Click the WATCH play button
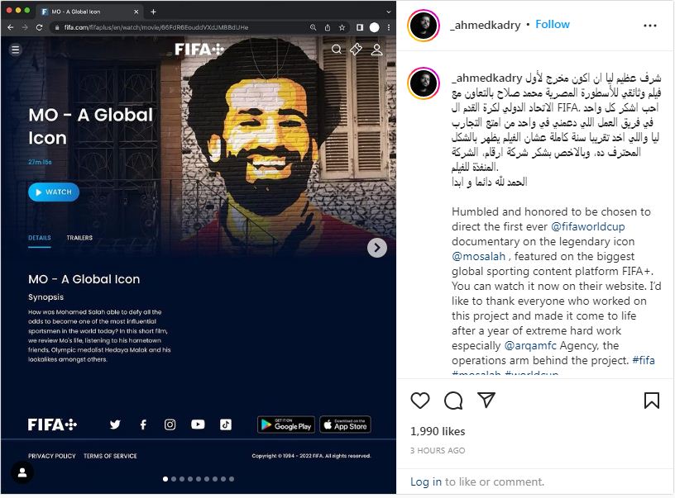The width and height of the screenshot is (675, 498). pos(54,192)
